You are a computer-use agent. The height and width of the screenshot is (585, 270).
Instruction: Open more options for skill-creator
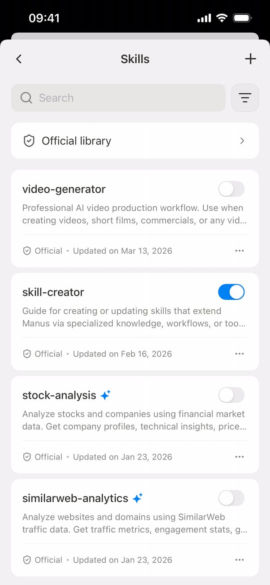tap(240, 354)
